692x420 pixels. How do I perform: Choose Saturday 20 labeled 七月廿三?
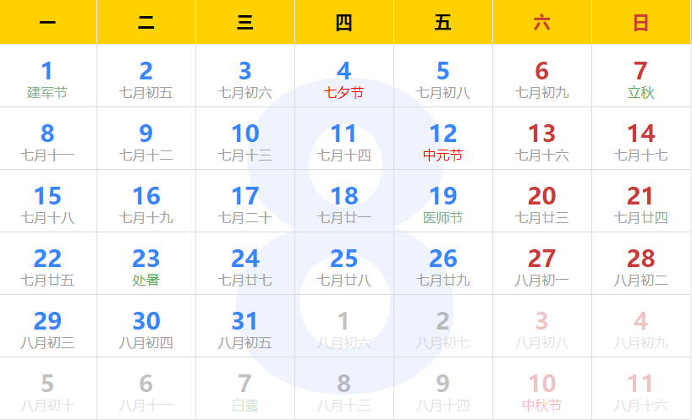541,203
